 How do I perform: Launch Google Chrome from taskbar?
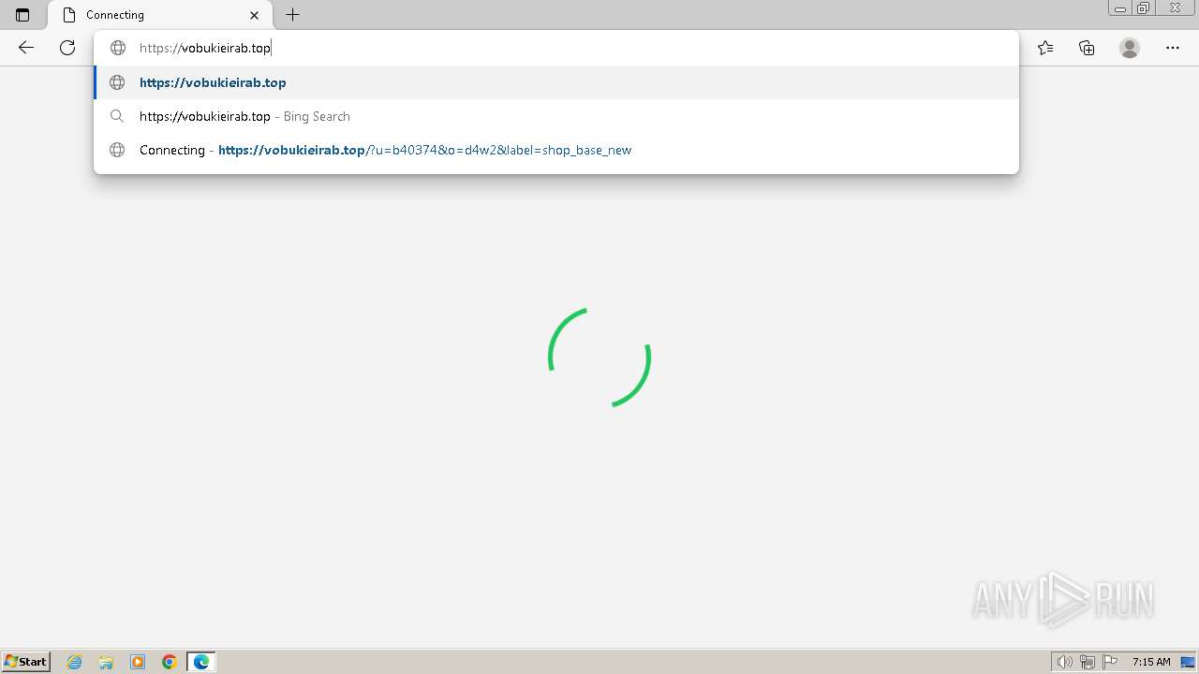pyautogui.click(x=170, y=662)
